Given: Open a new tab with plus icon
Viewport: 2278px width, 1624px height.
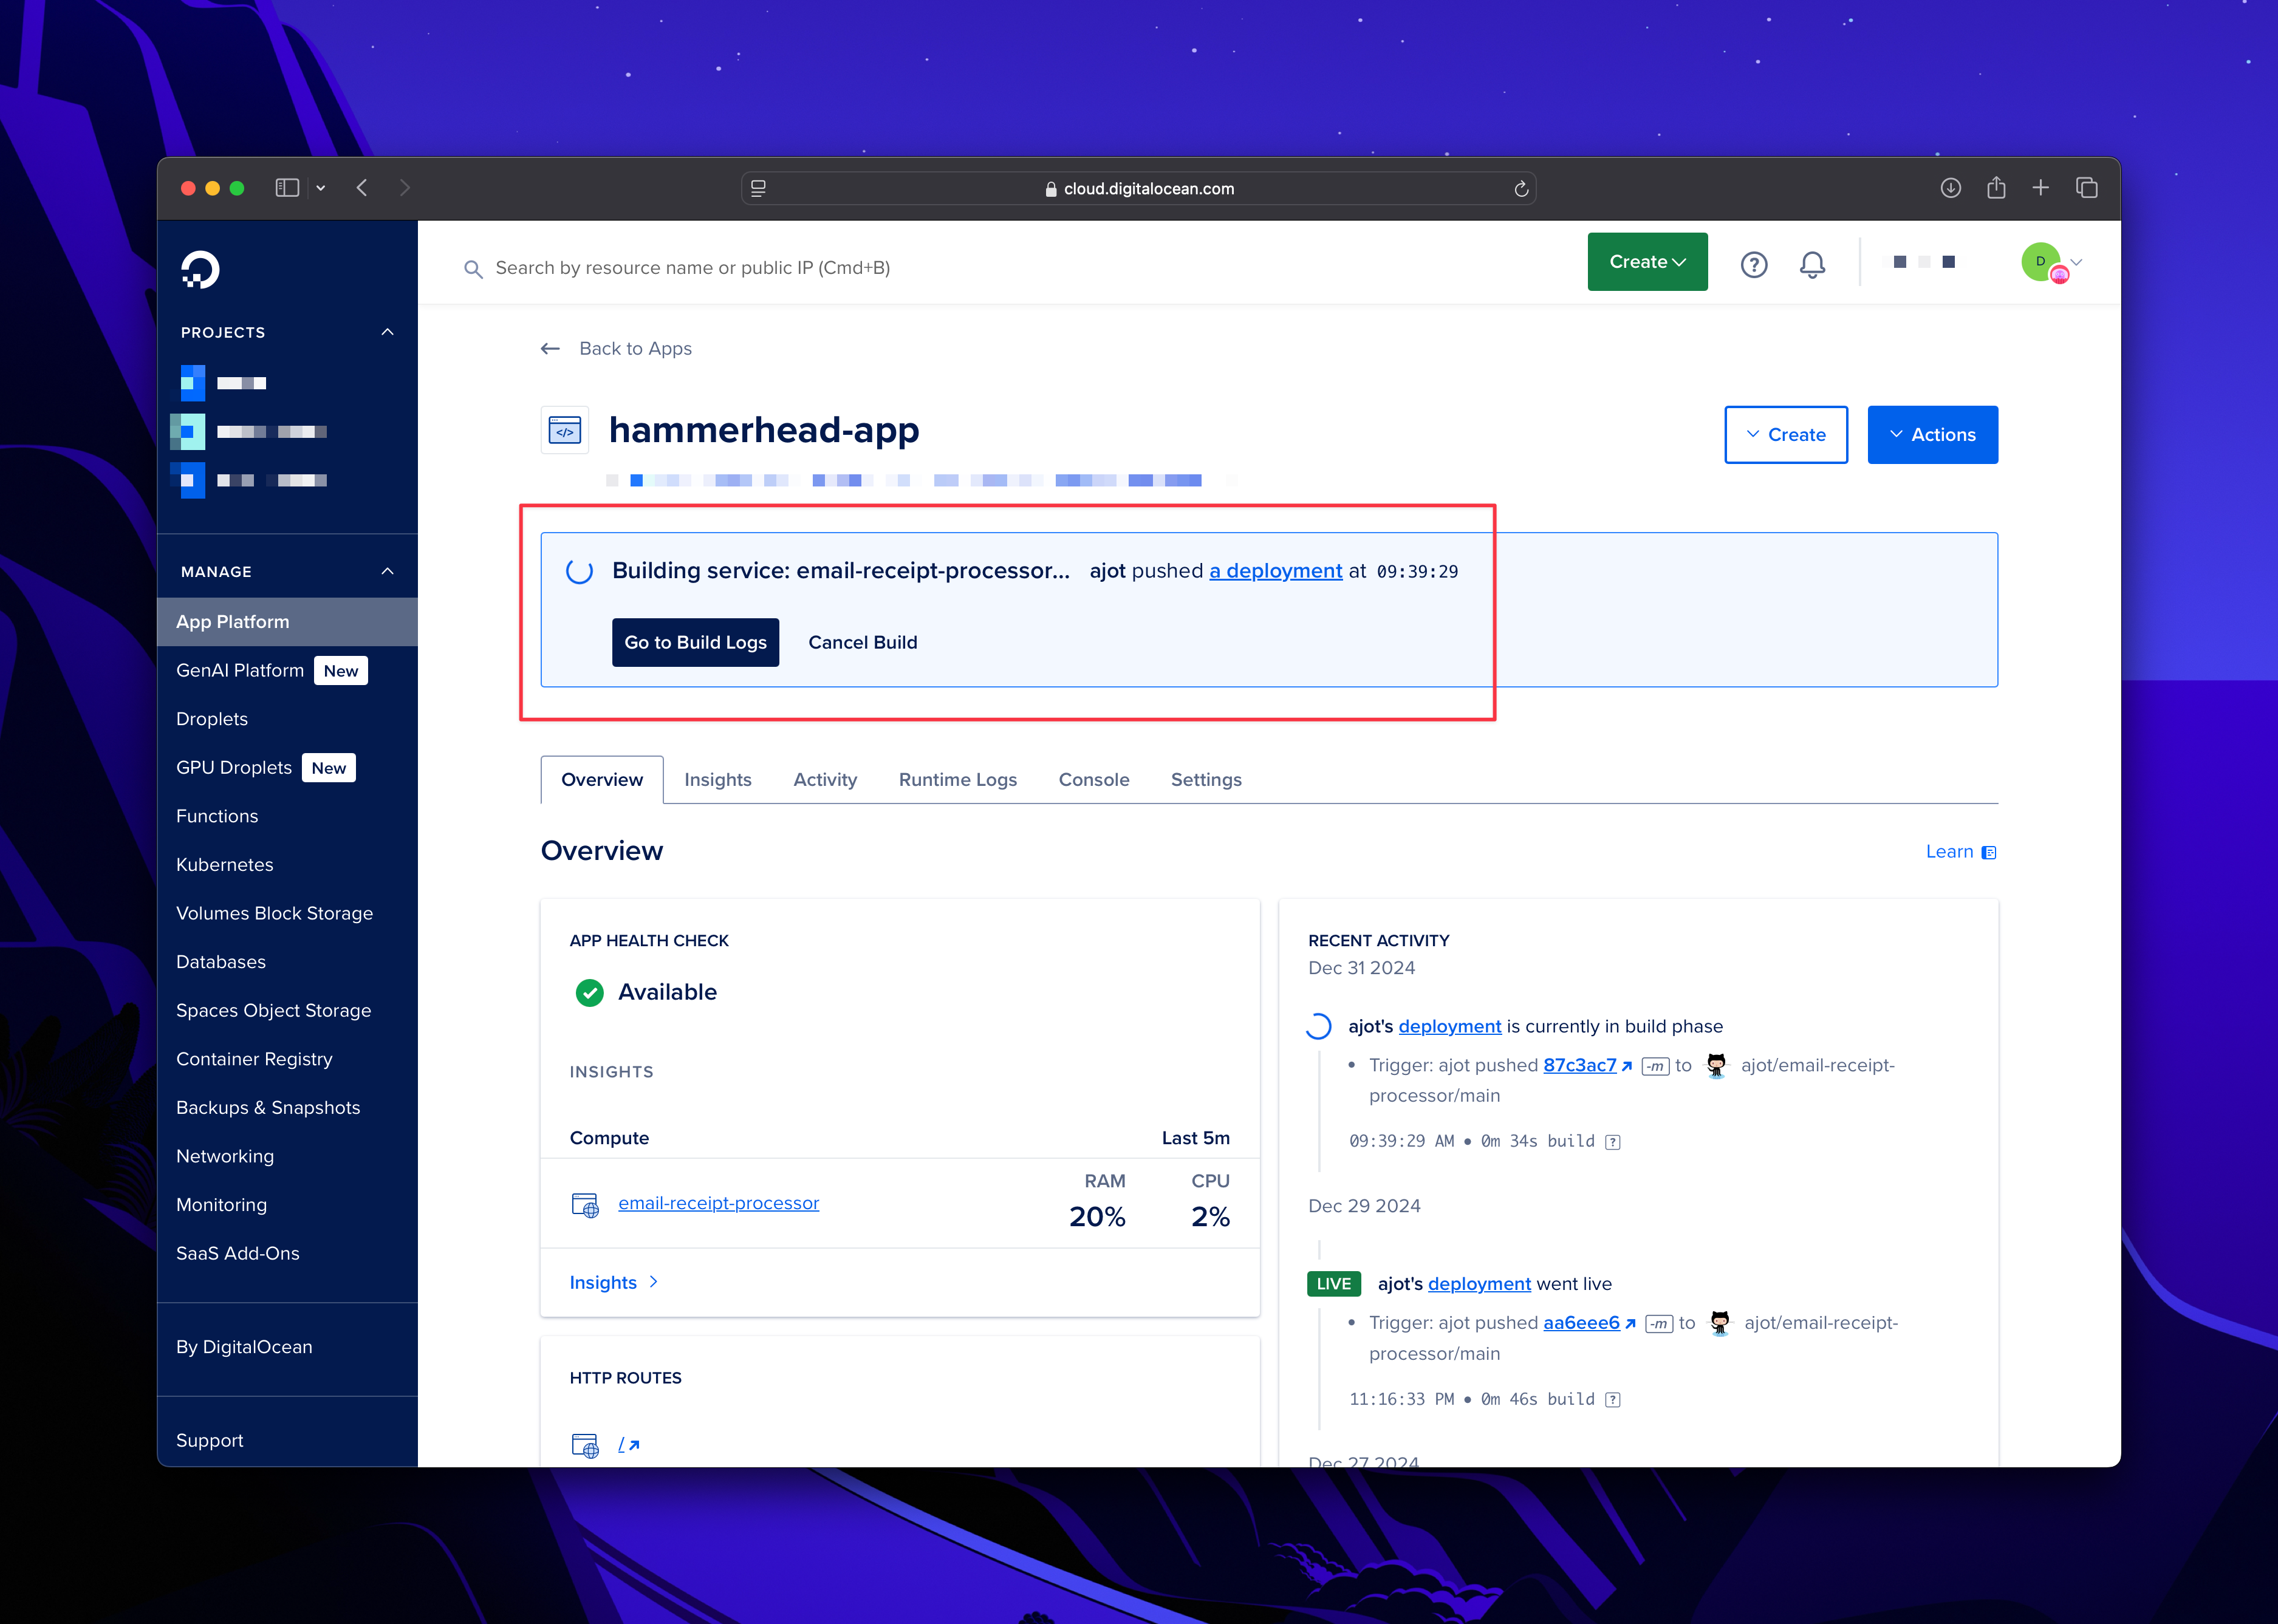Looking at the screenshot, I should click(2041, 188).
